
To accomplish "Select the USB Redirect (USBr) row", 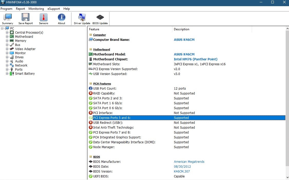I will click(187, 123).
